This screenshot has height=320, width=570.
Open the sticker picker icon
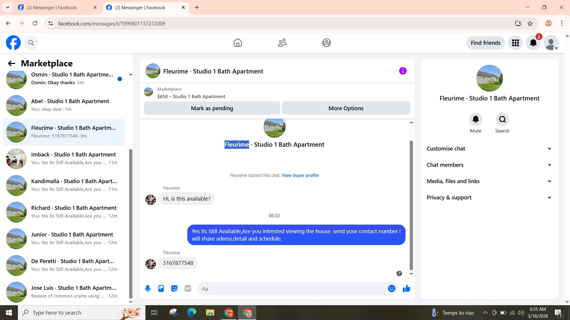[174, 289]
